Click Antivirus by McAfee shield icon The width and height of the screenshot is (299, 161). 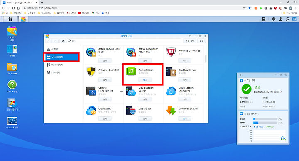click(x=171, y=52)
